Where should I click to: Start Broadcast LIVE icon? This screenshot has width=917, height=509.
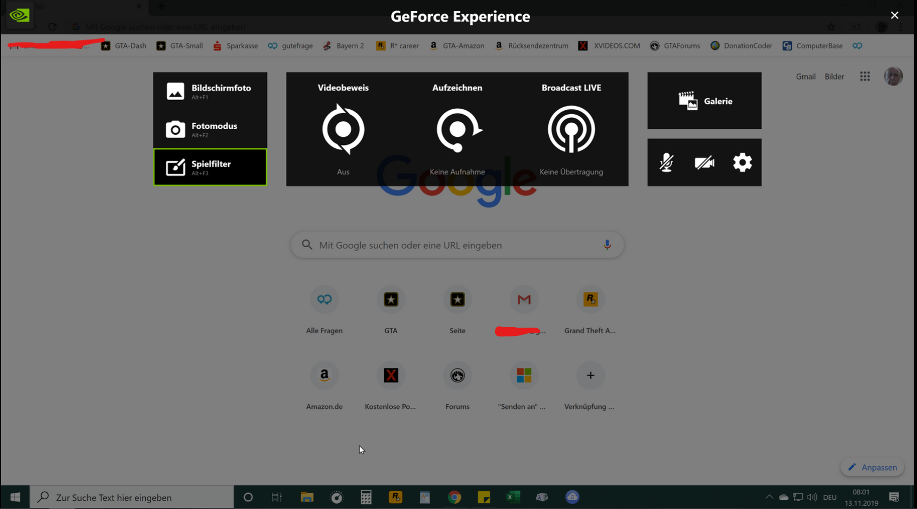click(x=571, y=129)
